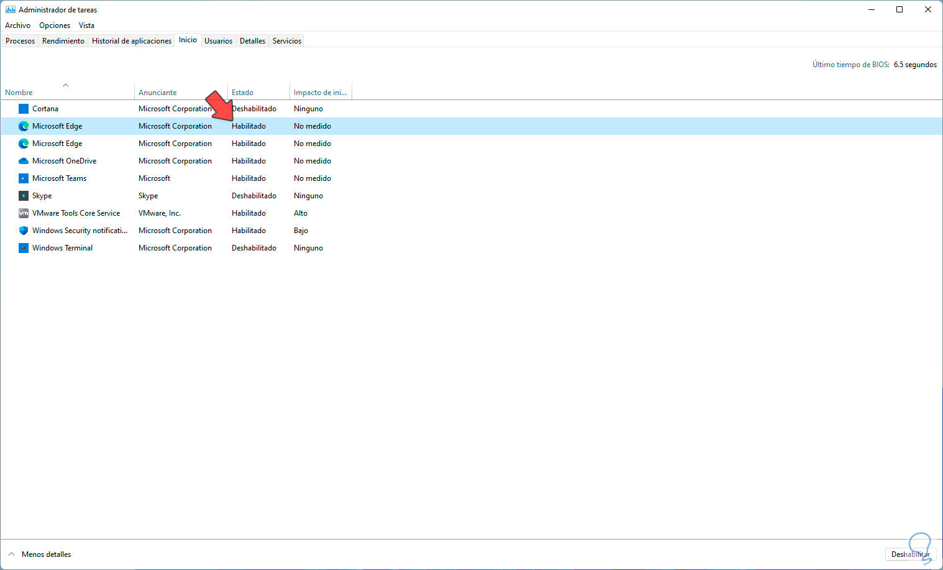943x570 pixels.
Task: Click the Deshabilitar button
Action: click(910, 554)
